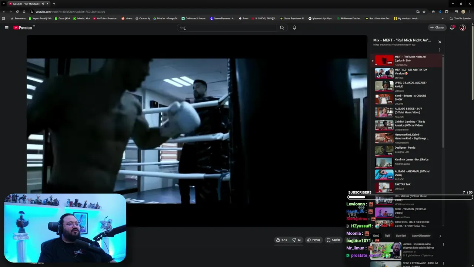Share video with Paylaş button

tap(313, 240)
